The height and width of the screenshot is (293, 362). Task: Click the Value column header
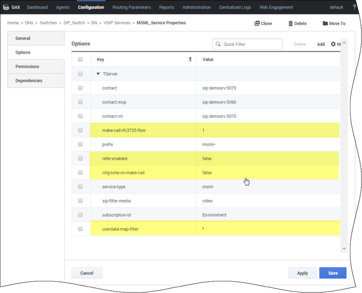pos(208,59)
